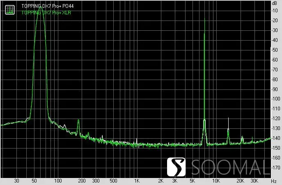282x185 pixels.
Task: Click the "30K" frequency axis label
Action: [254, 181]
